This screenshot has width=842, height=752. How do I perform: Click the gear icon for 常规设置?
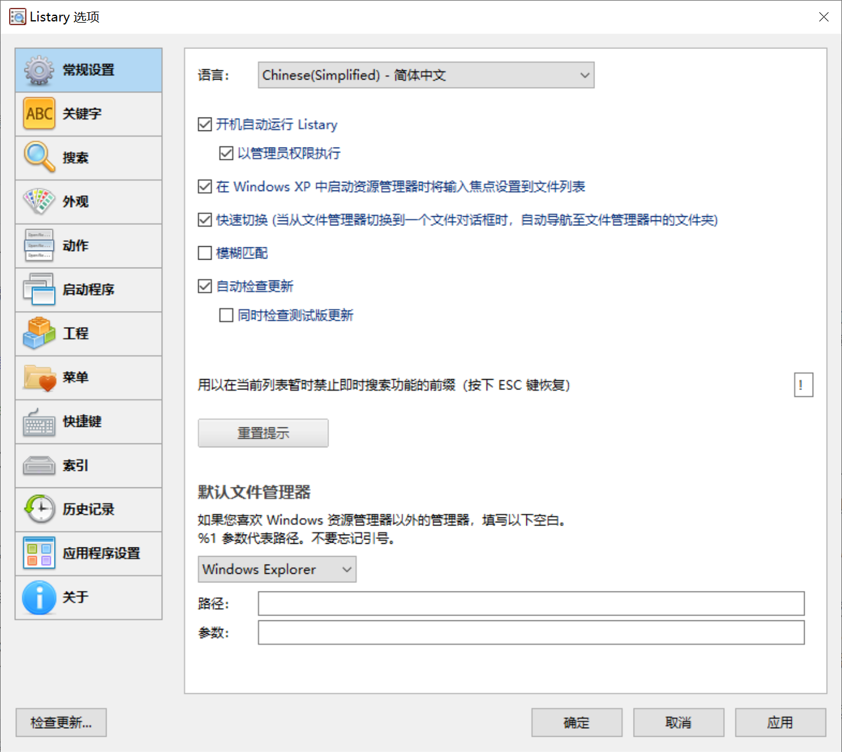coord(39,70)
